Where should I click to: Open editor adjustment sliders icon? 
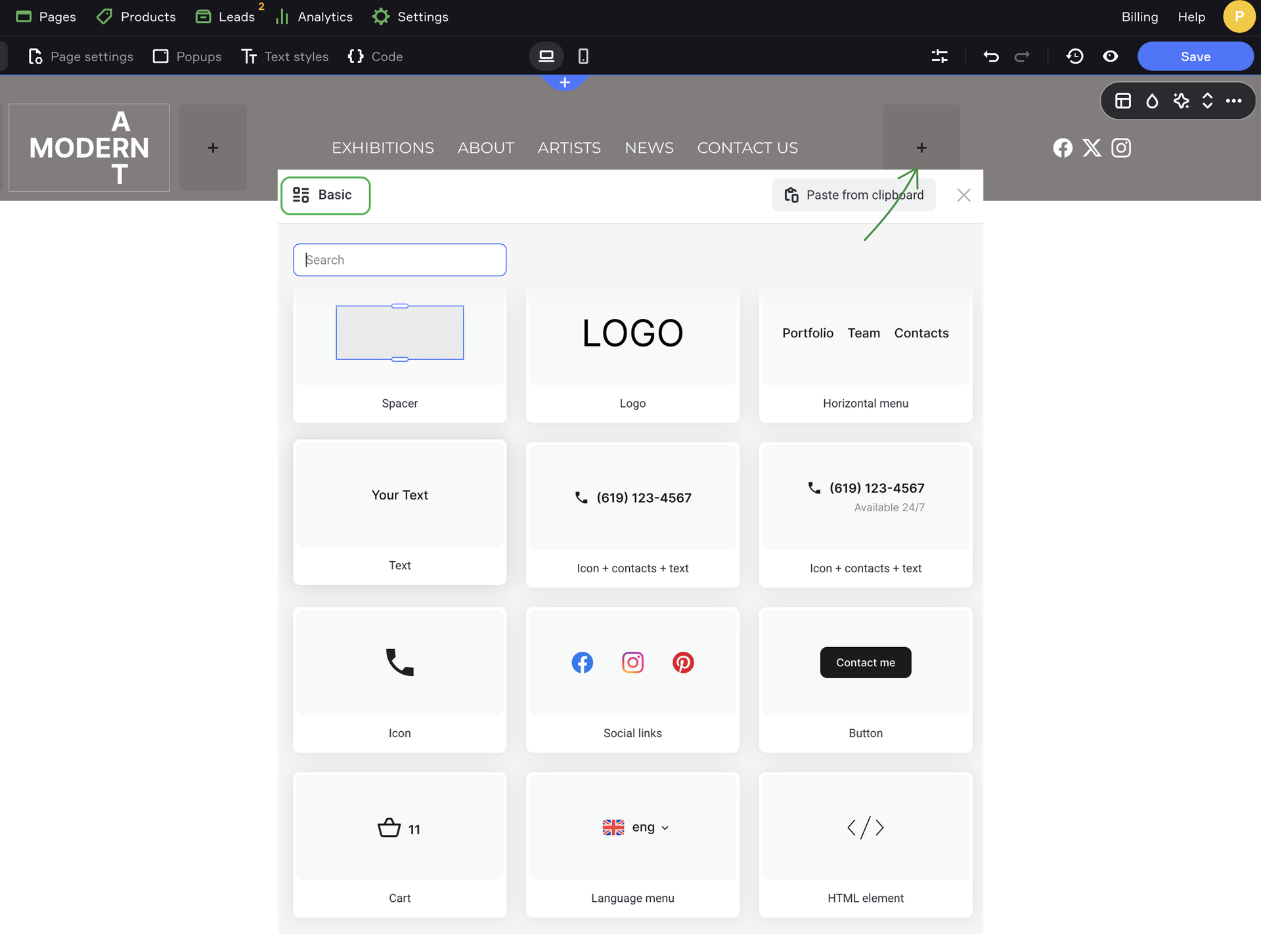(939, 56)
